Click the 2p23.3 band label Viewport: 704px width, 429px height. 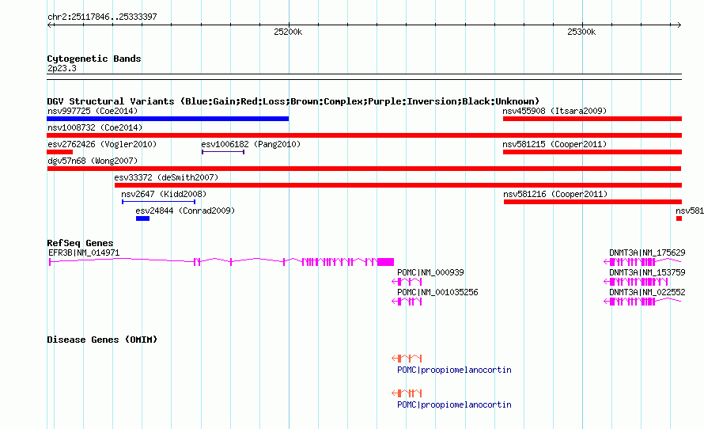coord(62,68)
